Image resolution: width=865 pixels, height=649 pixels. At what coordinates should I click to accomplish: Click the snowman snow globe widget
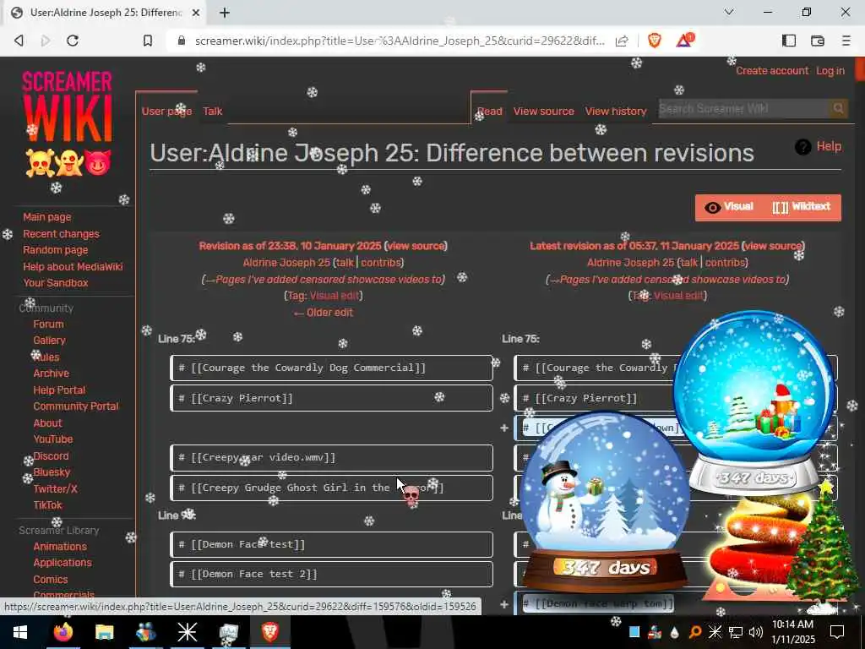pos(605,502)
